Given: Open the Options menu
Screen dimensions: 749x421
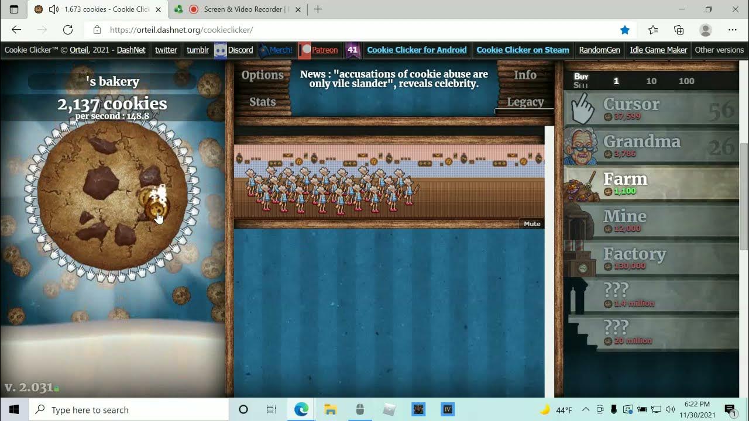Looking at the screenshot, I should 263,75.
